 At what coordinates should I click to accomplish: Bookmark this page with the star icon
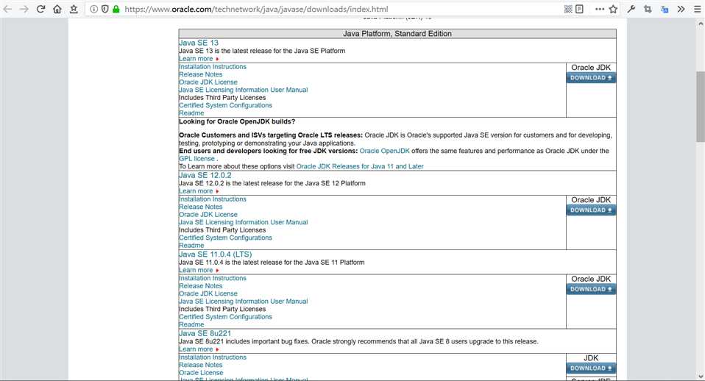(613, 9)
